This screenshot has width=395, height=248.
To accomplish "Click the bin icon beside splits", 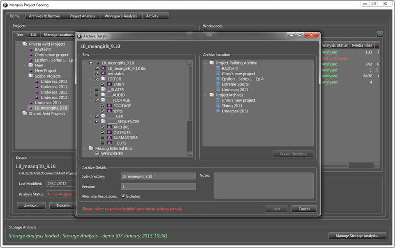I will pyautogui.click(x=109, y=111).
